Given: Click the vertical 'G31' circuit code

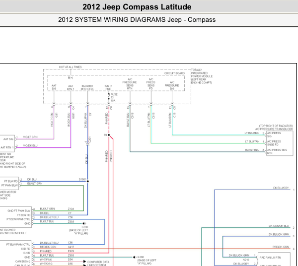Looking at the screenshot, I should coord(56,115).
